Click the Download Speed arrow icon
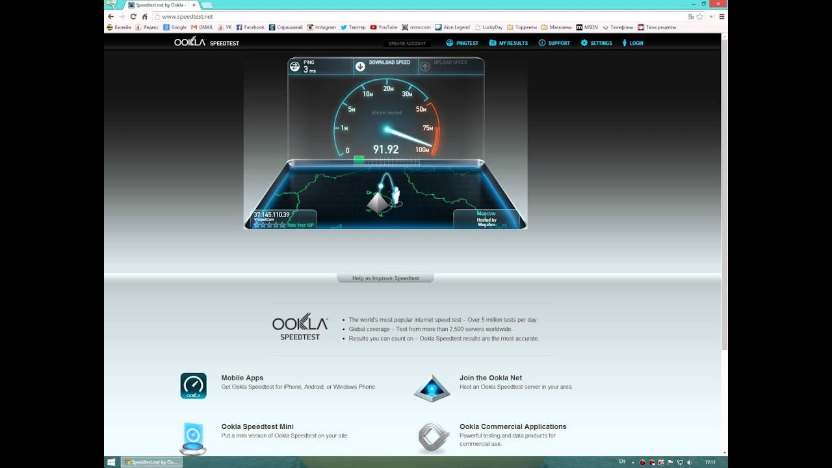Image resolution: width=832 pixels, height=468 pixels. pyautogui.click(x=359, y=66)
